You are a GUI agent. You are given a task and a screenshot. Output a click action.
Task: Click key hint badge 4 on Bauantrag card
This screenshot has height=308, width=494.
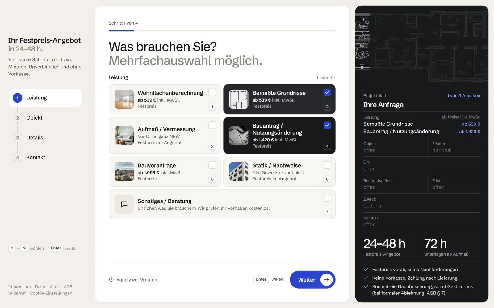(327, 146)
